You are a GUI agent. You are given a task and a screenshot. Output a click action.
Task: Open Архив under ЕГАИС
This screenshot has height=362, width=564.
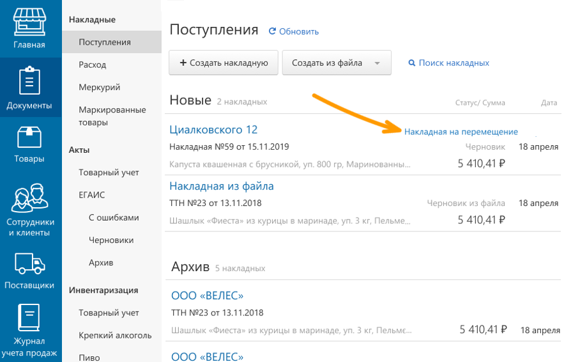pos(101,263)
